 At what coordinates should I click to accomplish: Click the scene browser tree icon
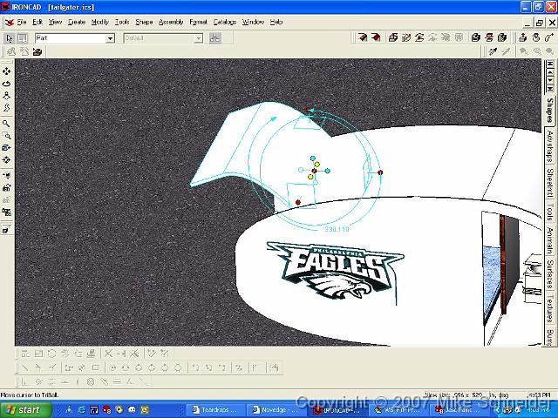click(215, 38)
